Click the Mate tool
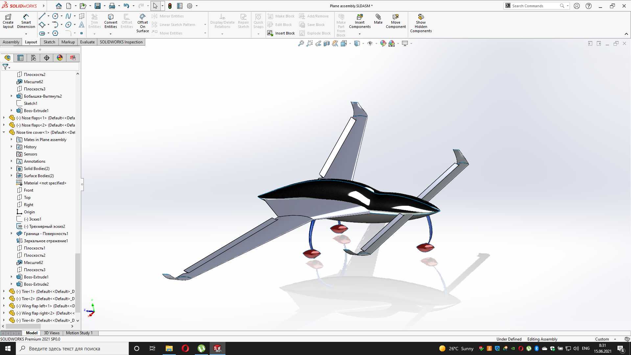This screenshot has height=355, width=631. (378, 19)
